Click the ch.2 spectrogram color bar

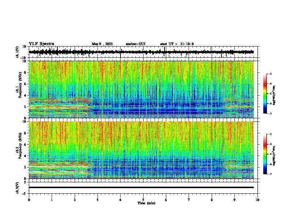click(265, 154)
